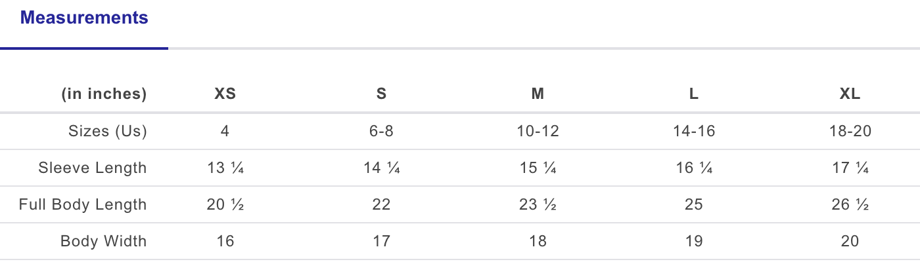
Task: Click the body width value 20
Action: pos(850,241)
